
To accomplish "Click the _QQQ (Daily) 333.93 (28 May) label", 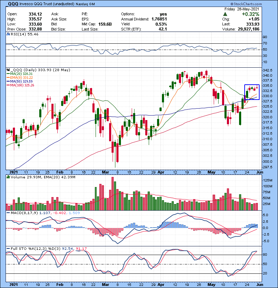I will pos(40,70).
